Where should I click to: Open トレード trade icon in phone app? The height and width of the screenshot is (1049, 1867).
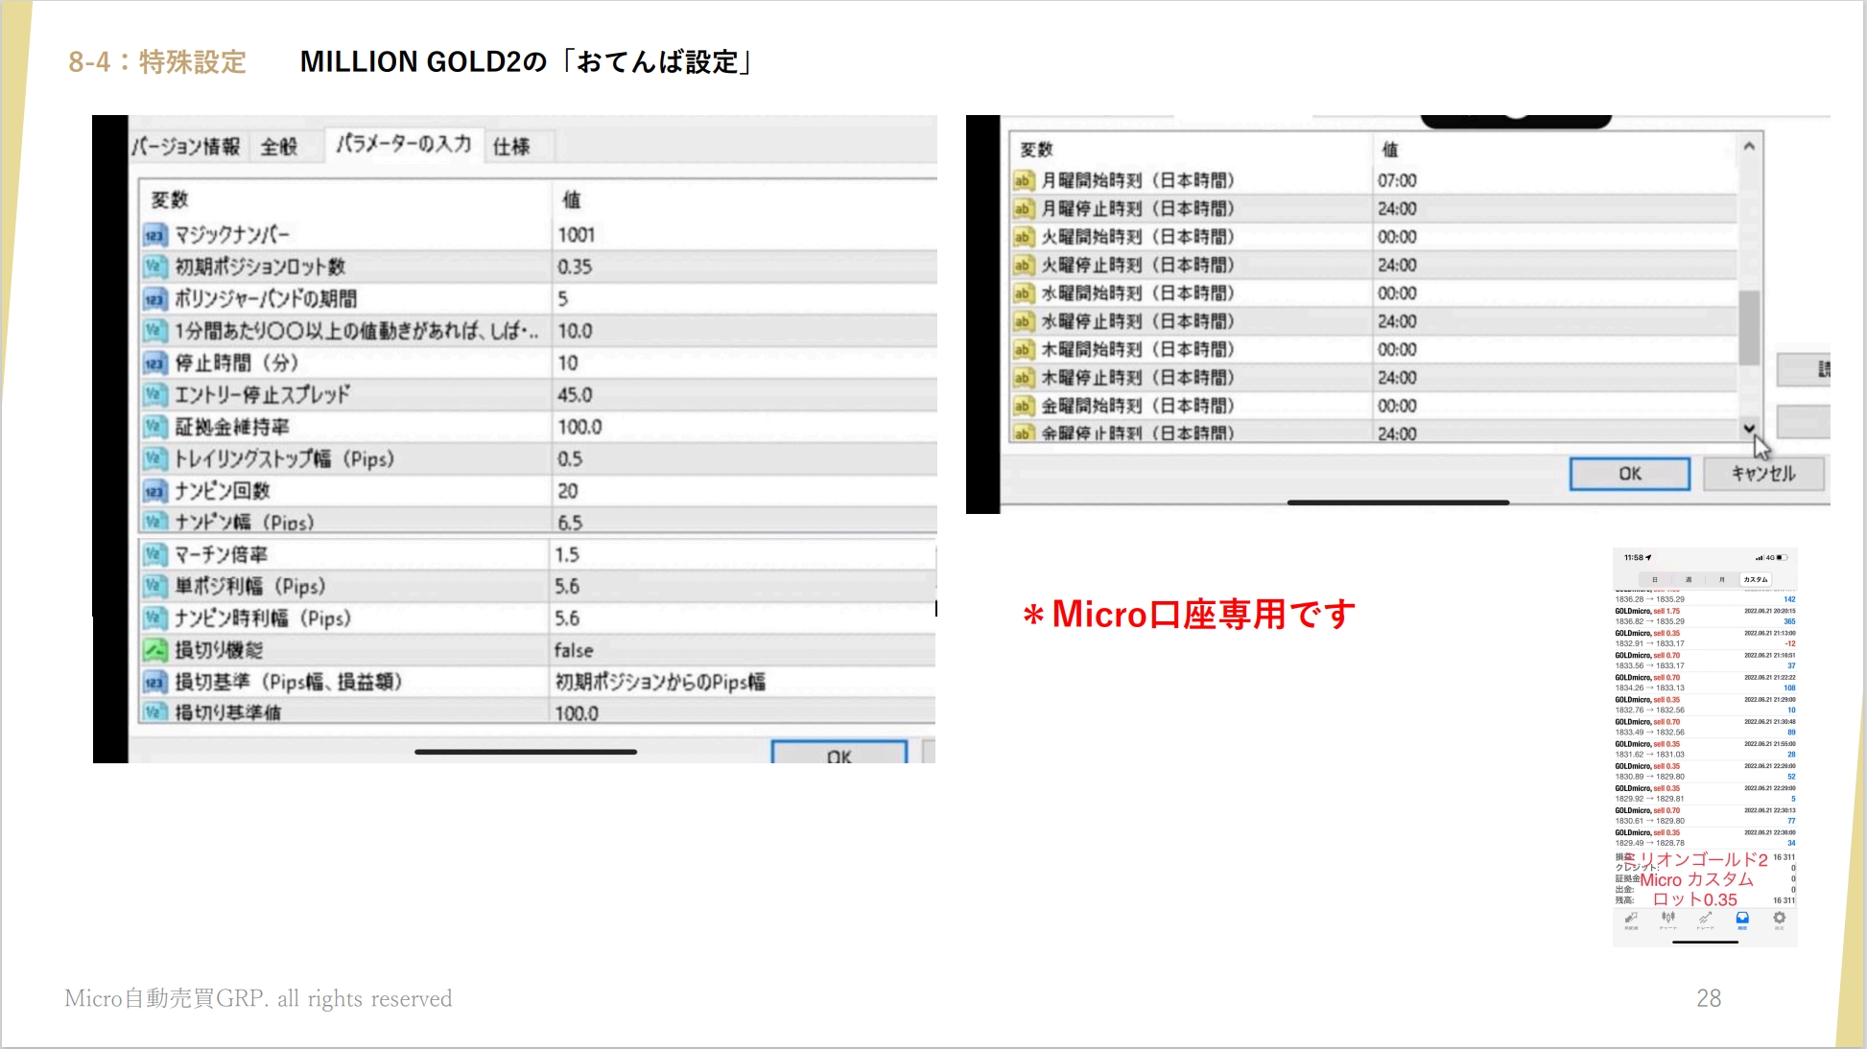pos(1705,921)
